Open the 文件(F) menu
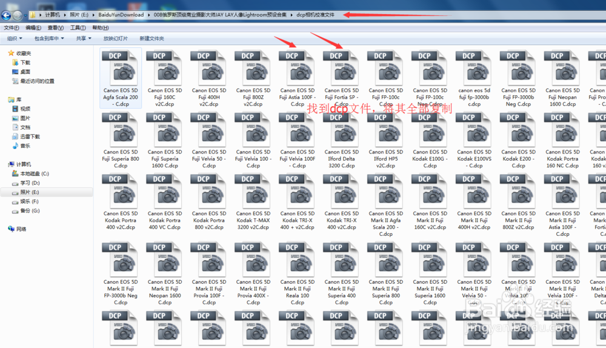The height and width of the screenshot is (348, 606). 12,28
